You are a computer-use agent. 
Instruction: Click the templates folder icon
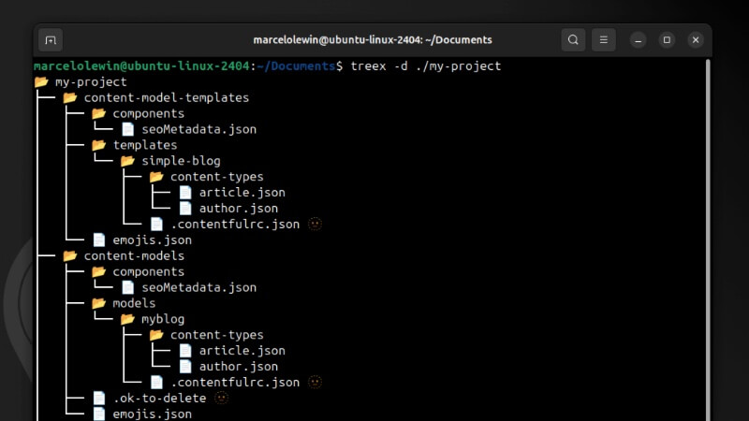click(x=99, y=145)
